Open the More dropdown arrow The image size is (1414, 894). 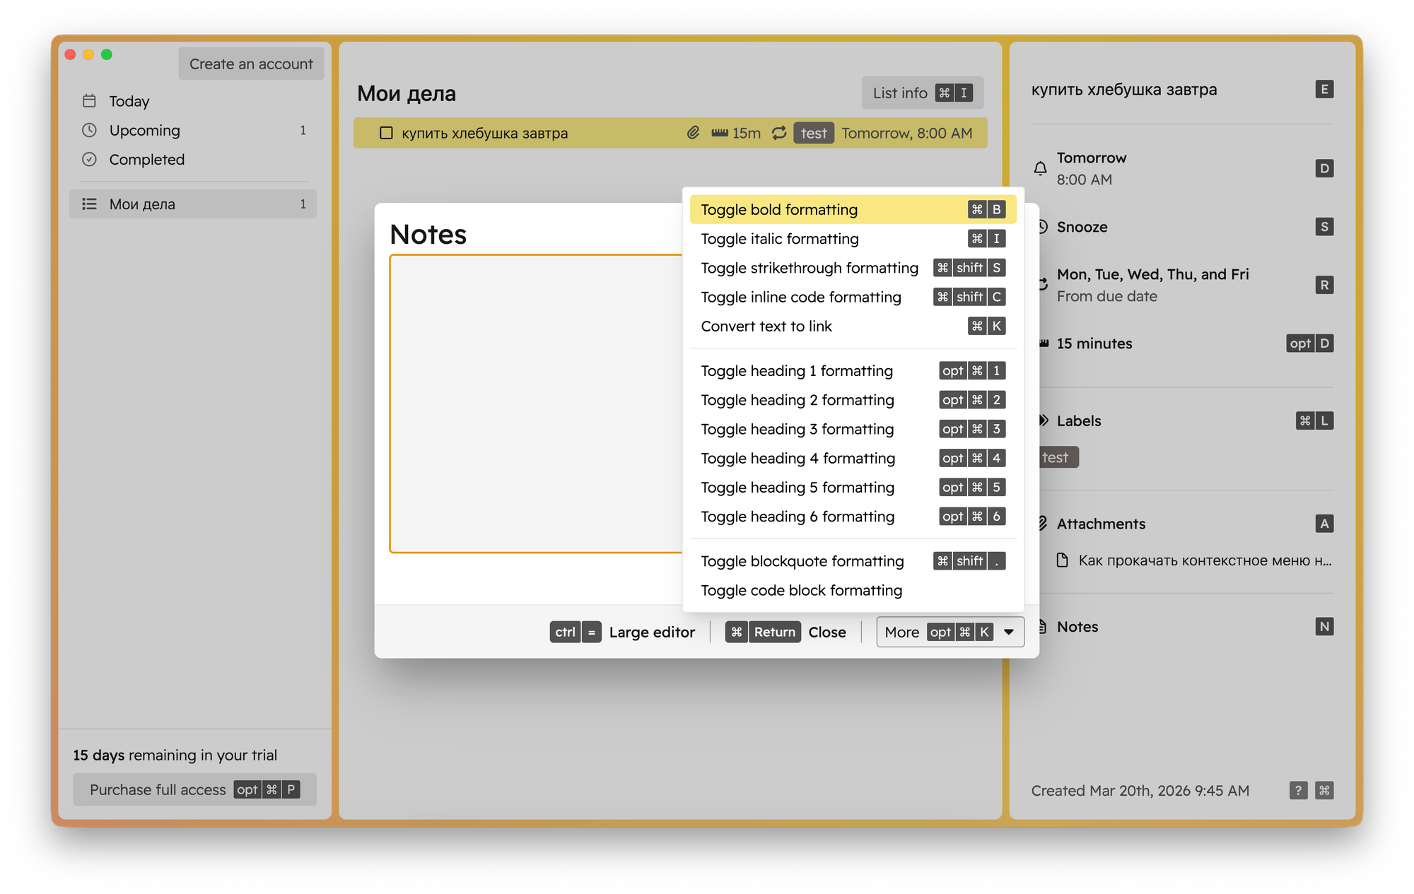(1009, 632)
